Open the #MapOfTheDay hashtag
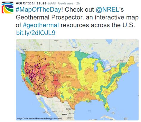141x122 pixels. [x=38, y=10]
